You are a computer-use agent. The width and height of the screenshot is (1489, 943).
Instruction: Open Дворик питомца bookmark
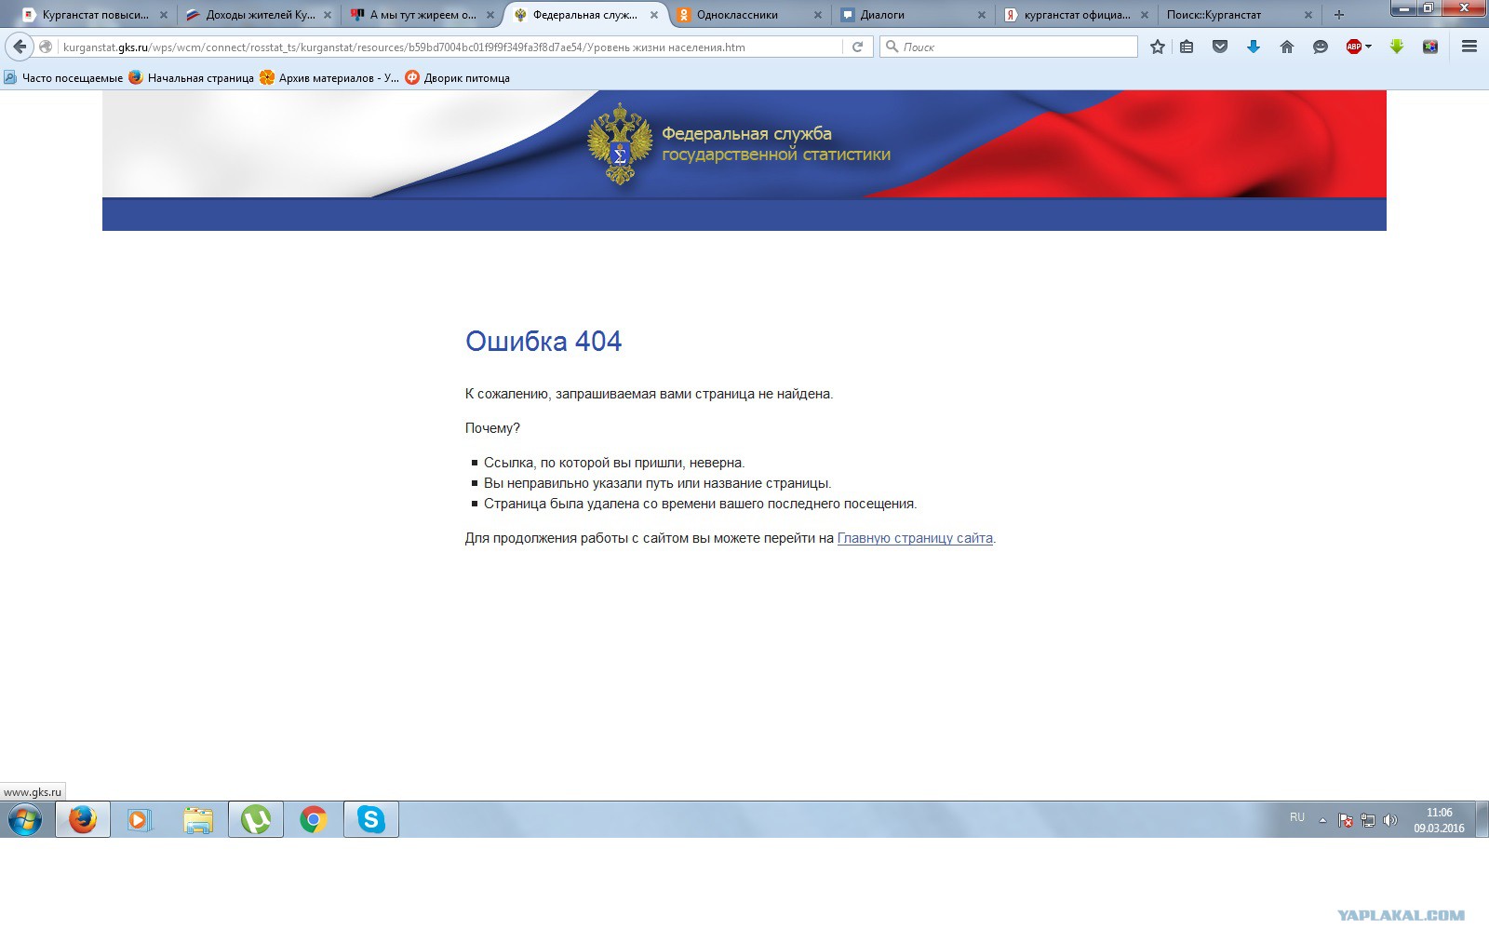[x=458, y=78]
